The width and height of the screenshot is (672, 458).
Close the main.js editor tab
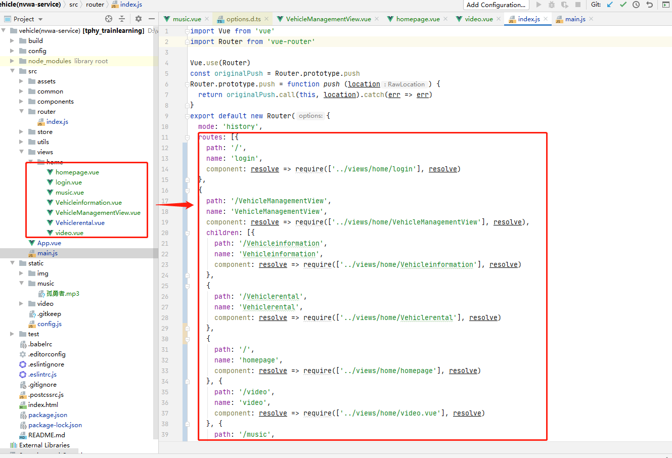pos(591,19)
